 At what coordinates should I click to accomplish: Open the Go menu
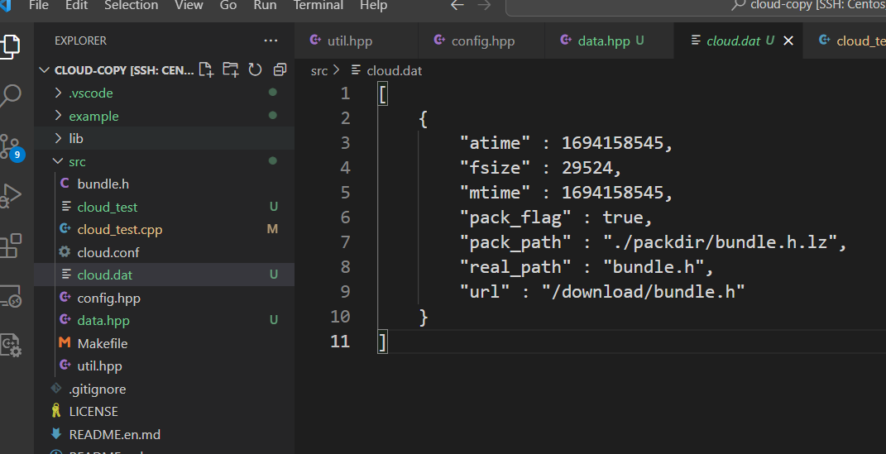pos(227,6)
